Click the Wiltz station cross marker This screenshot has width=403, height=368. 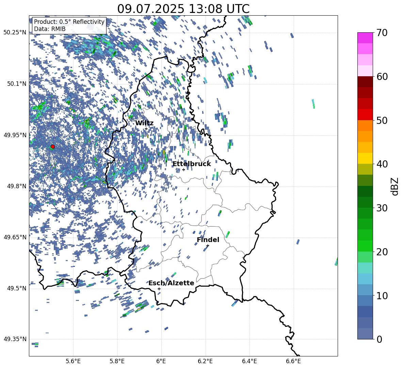pyautogui.click(x=146, y=129)
